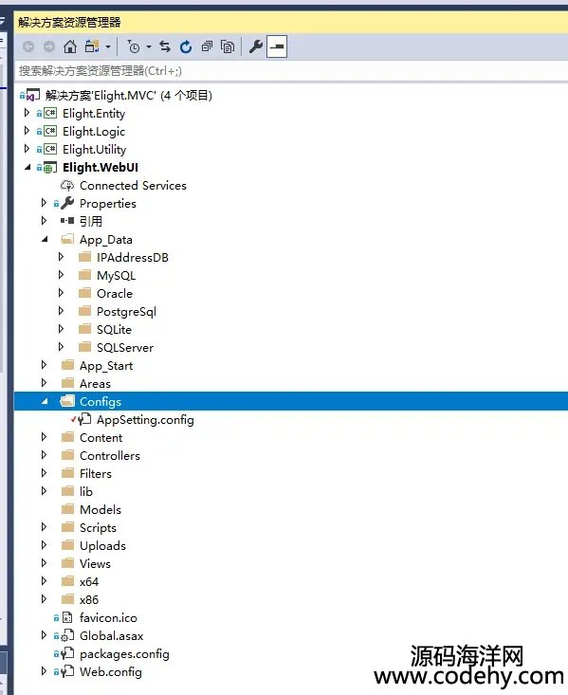Image resolution: width=568 pixels, height=695 pixels.
Task: Open Properties wrench icon in toolbar
Action: [255, 46]
